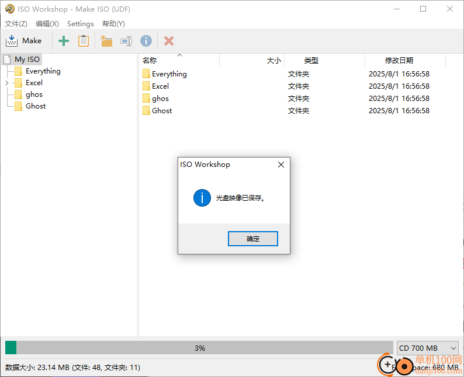Viewport: 464px width, 377px height.
Task: Open the blue info properties icon
Action: point(146,41)
